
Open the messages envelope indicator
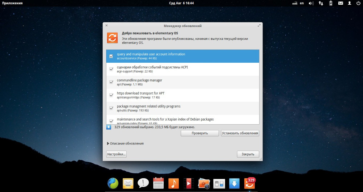(340, 3)
